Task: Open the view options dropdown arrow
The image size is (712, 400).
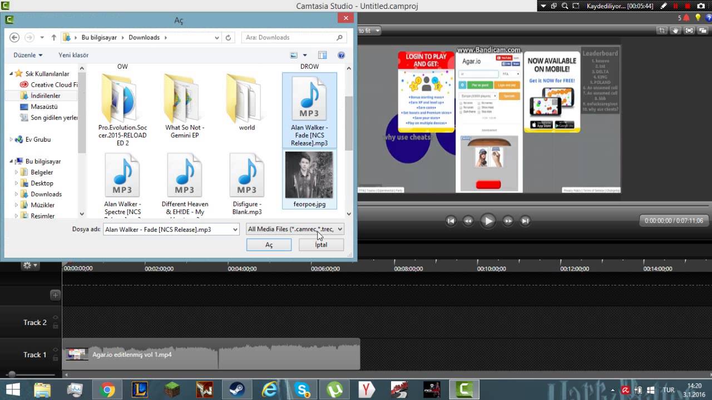Action: coord(305,55)
